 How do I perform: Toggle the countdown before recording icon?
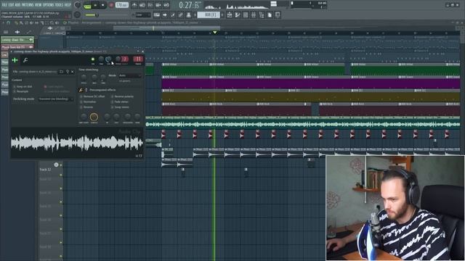point(150,5)
